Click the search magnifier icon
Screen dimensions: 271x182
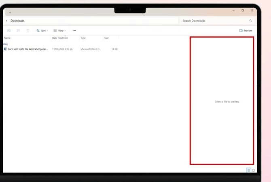point(251,21)
